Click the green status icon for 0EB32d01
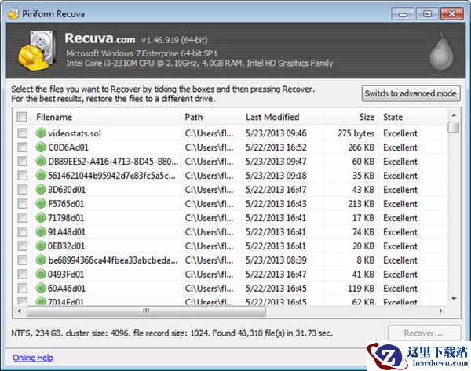471x371 pixels. [x=41, y=246]
